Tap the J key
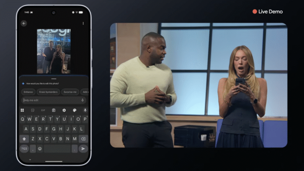This screenshot has height=171, width=304. point(68,129)
